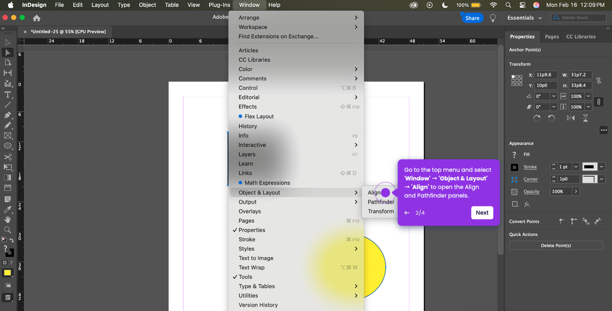Open stroke type dropdown

601,167
